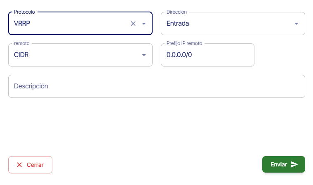Viewport: 313px width, 185px height.
Task: Click the paper plane icon on Enviar
Action: (294, 164)
